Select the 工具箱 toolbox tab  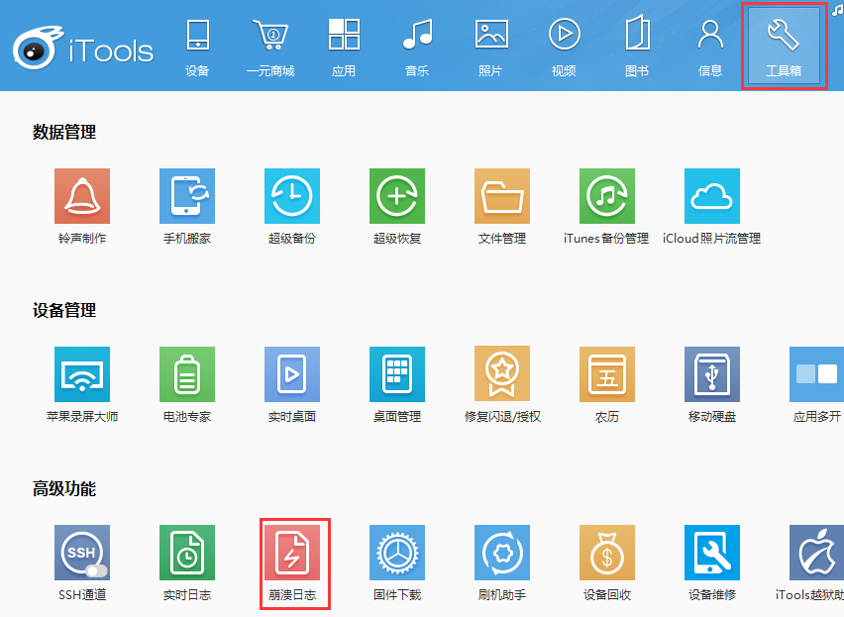tap(784, 47)
